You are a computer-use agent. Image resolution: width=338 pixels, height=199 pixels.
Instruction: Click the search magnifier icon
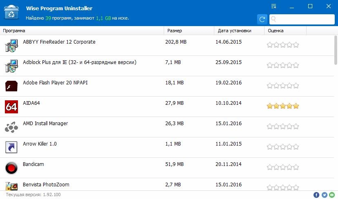click(x=274, y=20)
